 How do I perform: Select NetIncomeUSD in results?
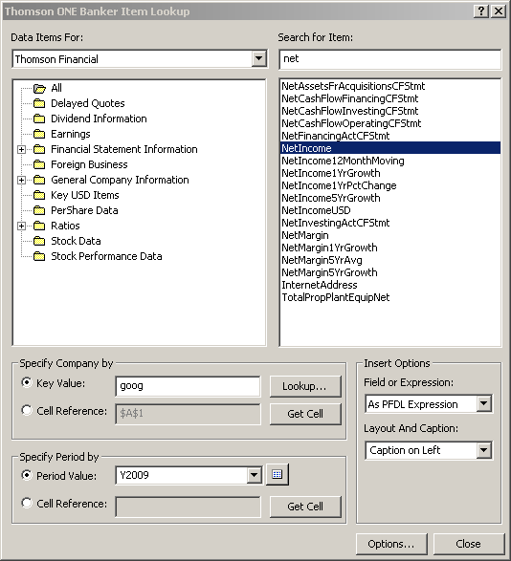coord(389,210)
